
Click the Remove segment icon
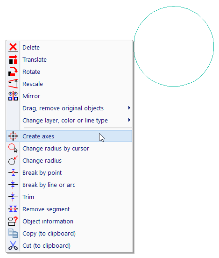click(13, 209)
